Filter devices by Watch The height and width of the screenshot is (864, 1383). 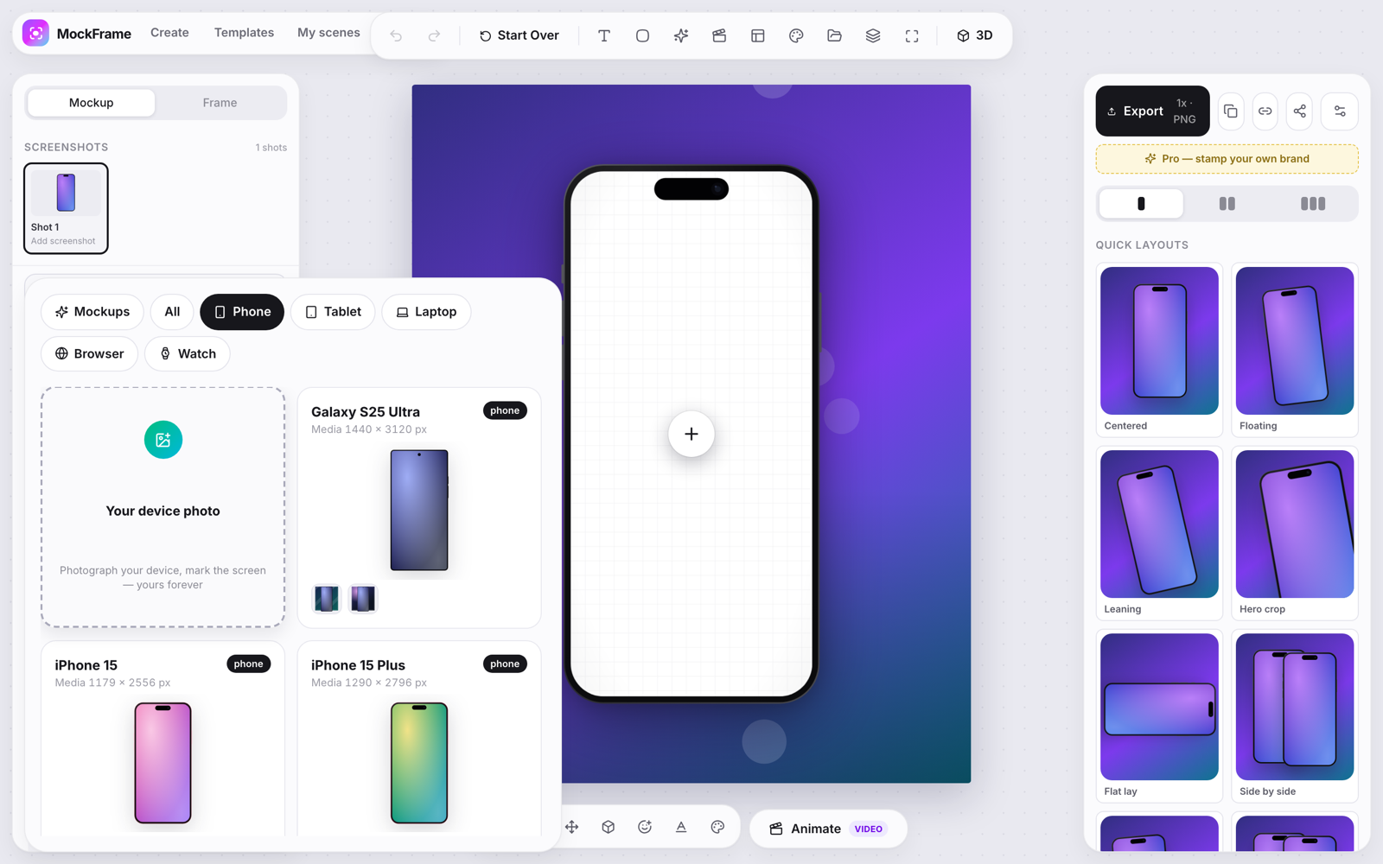point(188,353)
